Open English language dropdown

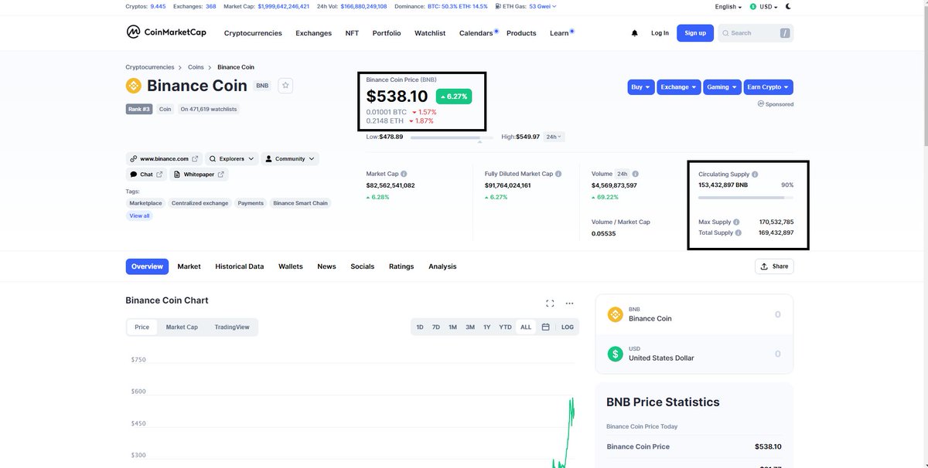(x=728, y=6)
